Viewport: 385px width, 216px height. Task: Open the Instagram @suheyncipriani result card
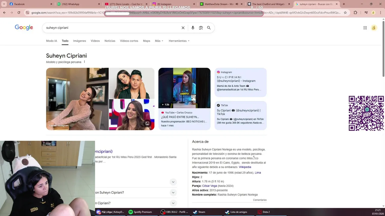tap(241, 82)
